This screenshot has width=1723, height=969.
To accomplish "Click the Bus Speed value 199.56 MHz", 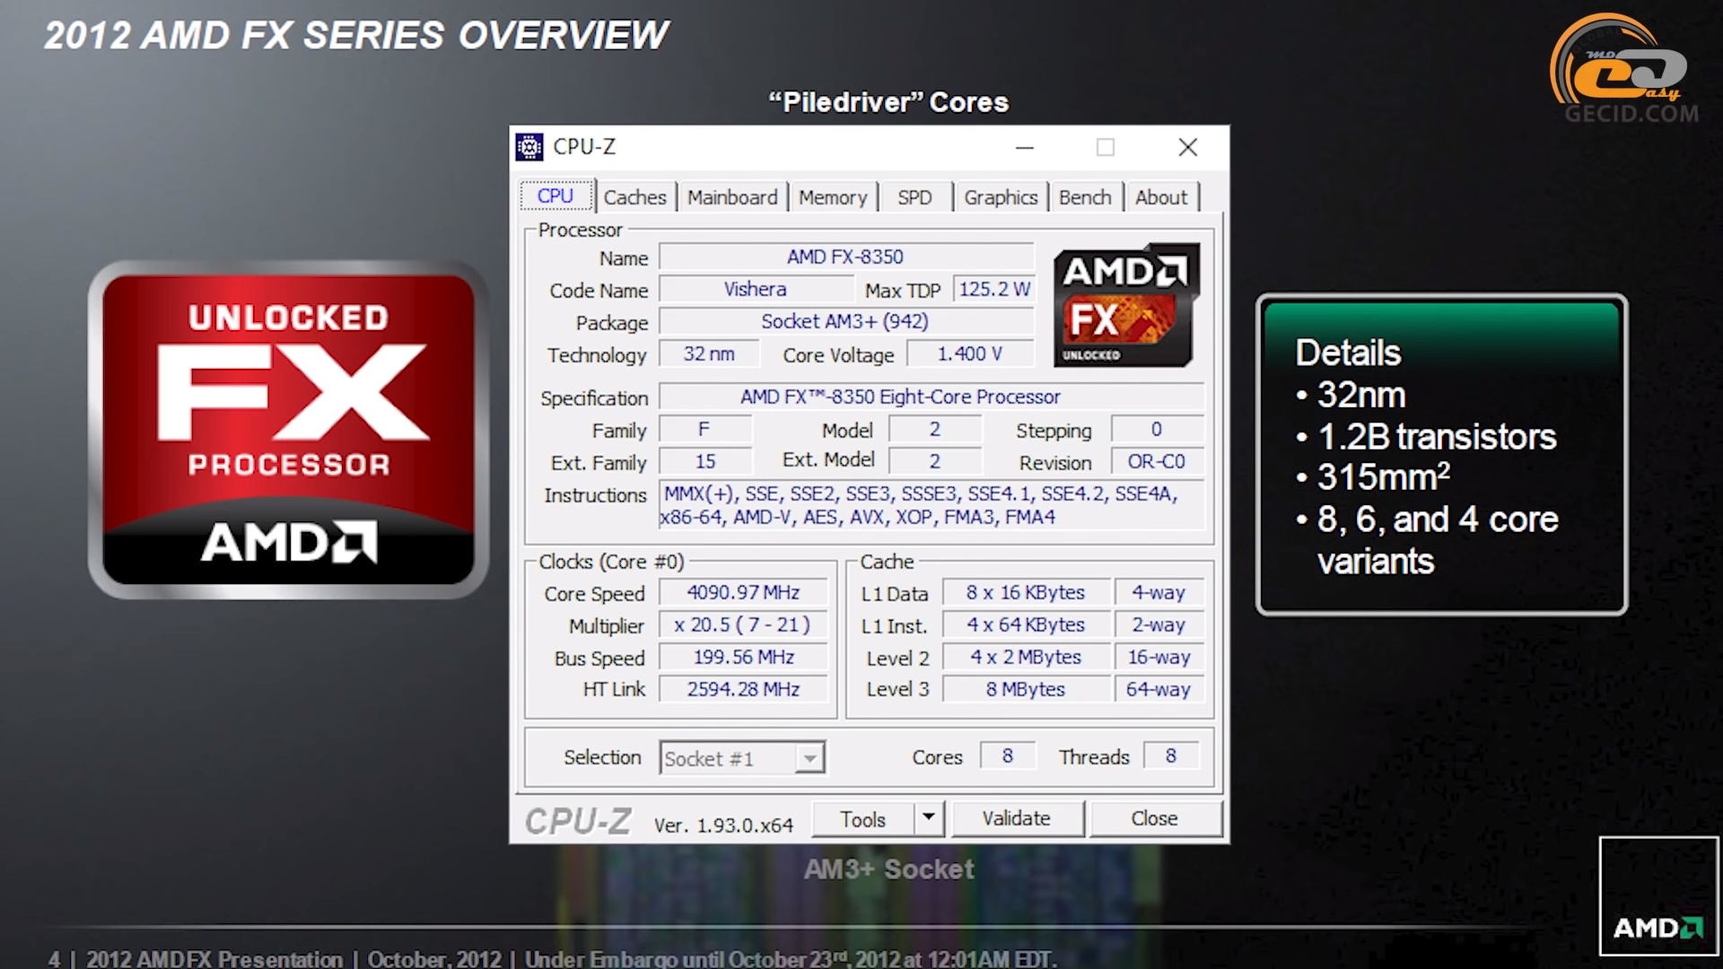I will [x=743, y=657].
